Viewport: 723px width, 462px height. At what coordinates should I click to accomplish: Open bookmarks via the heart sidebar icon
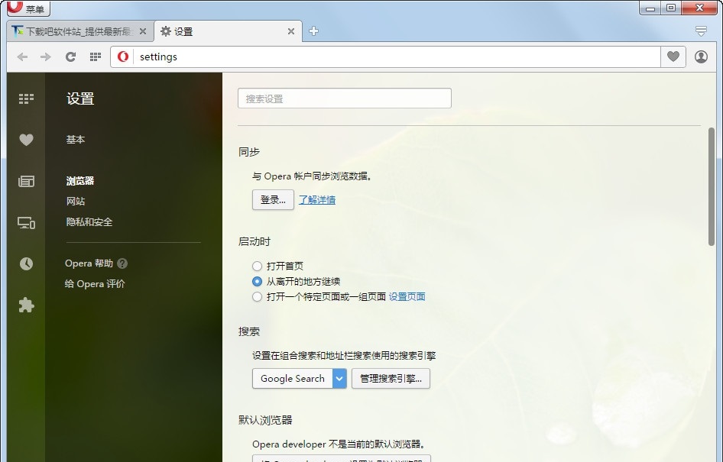point(26,140)
